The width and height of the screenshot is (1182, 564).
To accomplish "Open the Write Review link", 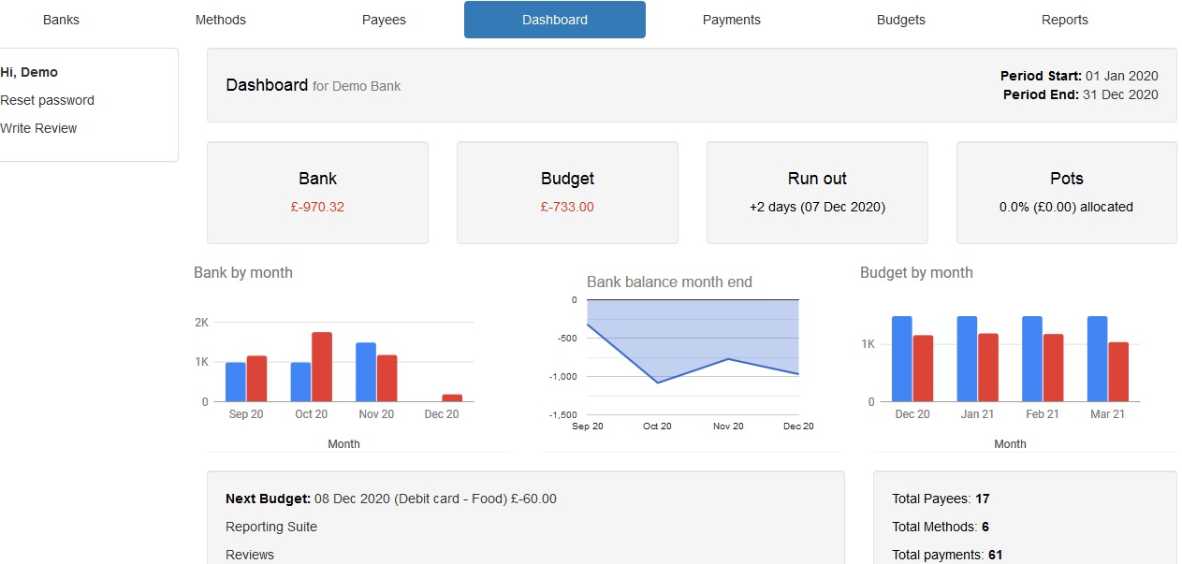I will point(38,128).
